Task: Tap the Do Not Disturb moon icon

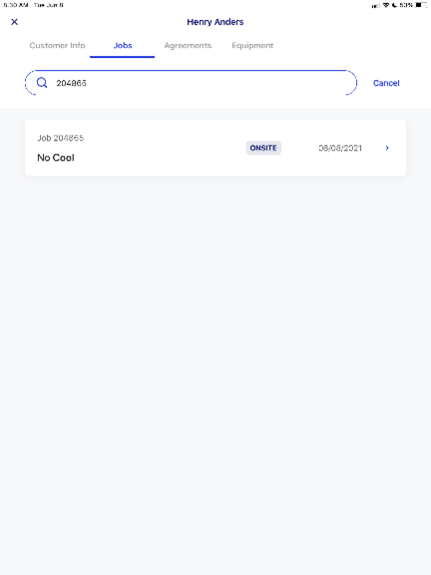Action: [394, 5]
